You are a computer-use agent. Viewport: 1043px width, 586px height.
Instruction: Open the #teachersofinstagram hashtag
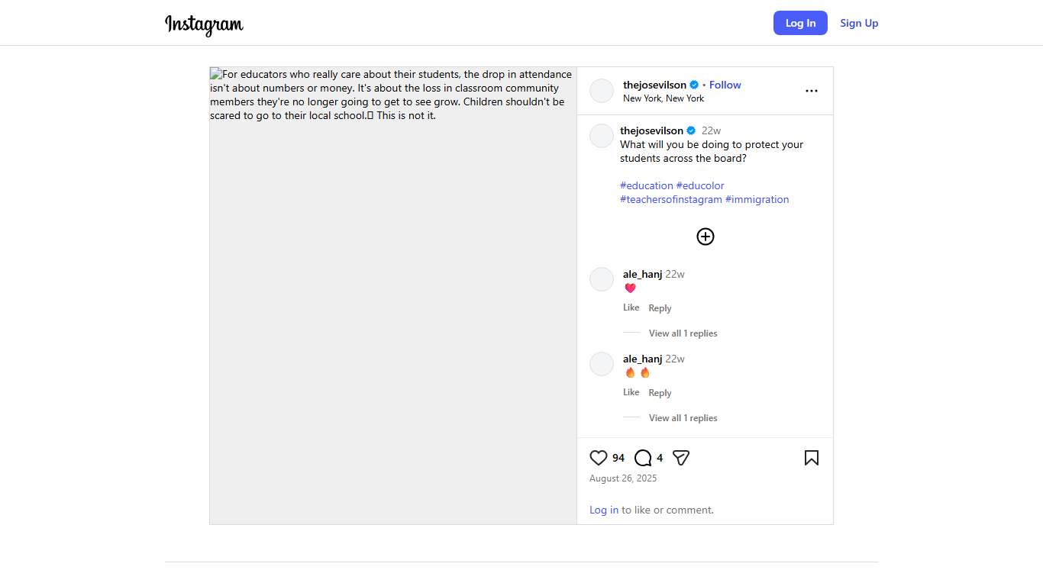670,199
